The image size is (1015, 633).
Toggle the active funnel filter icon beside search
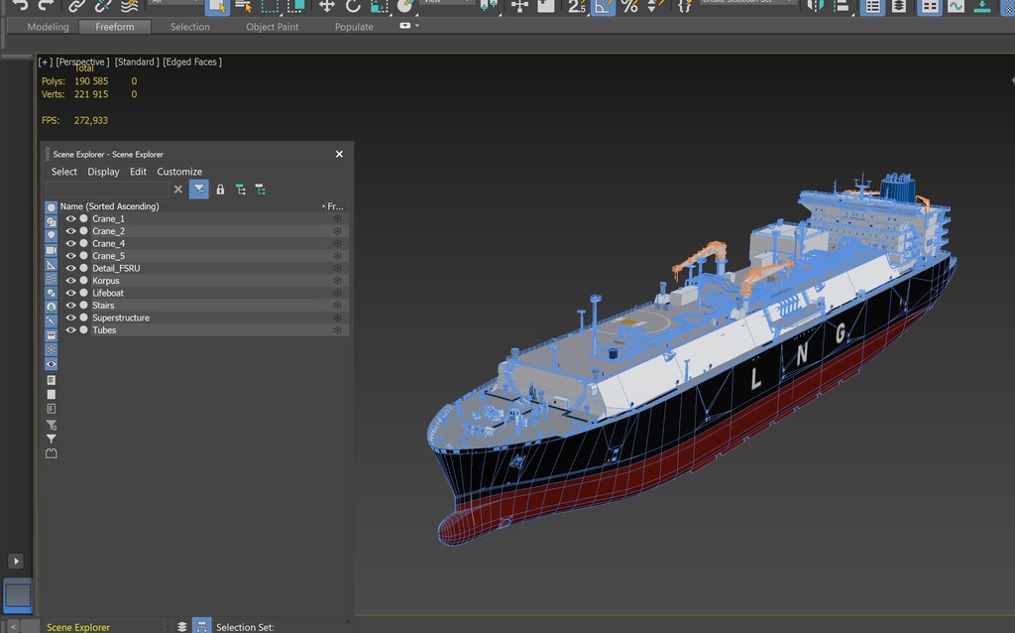(x=198, y=190)
